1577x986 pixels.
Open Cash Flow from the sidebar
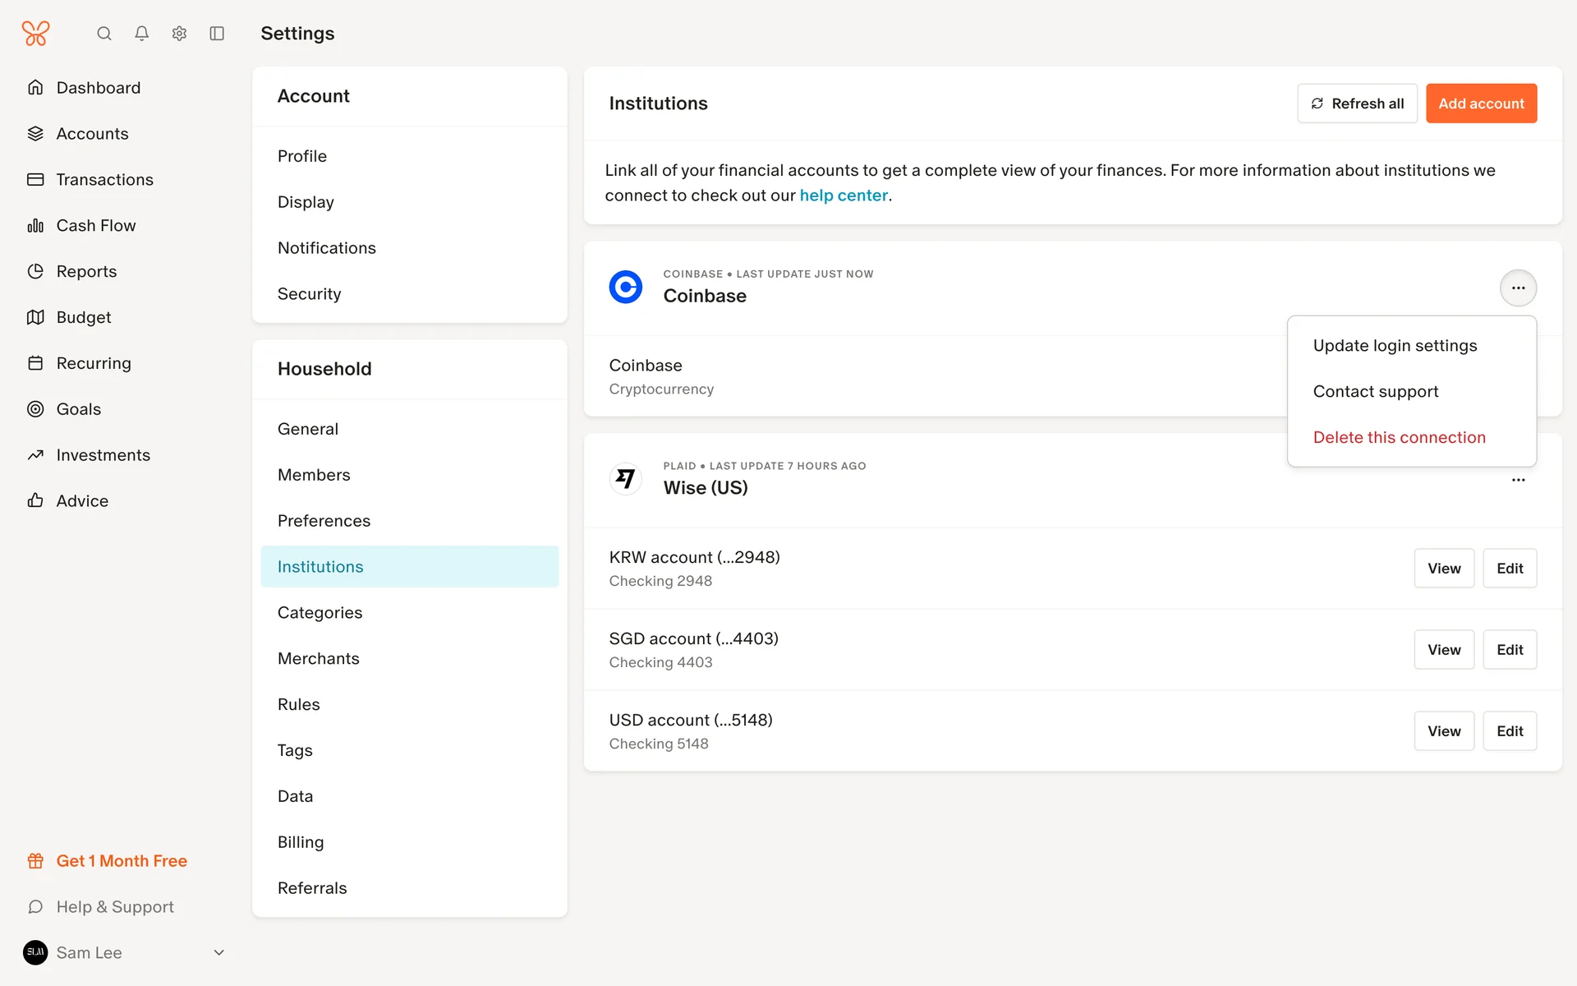[95, 225]
